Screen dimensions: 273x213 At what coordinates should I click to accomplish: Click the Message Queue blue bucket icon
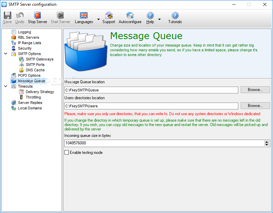tap(14, 81)
